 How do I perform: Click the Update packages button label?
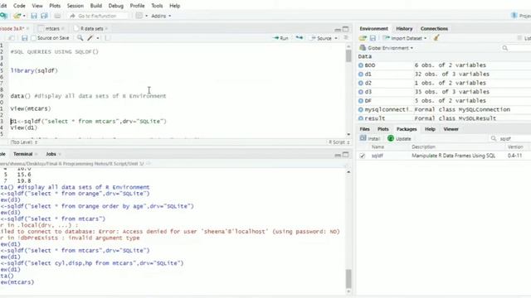[x=403, y=138]
